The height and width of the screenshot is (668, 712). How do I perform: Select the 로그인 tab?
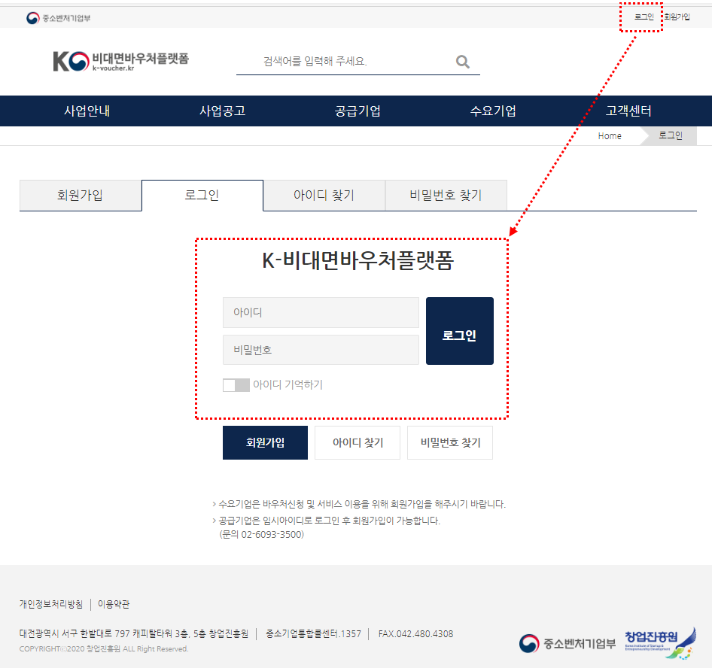[202, 195]
